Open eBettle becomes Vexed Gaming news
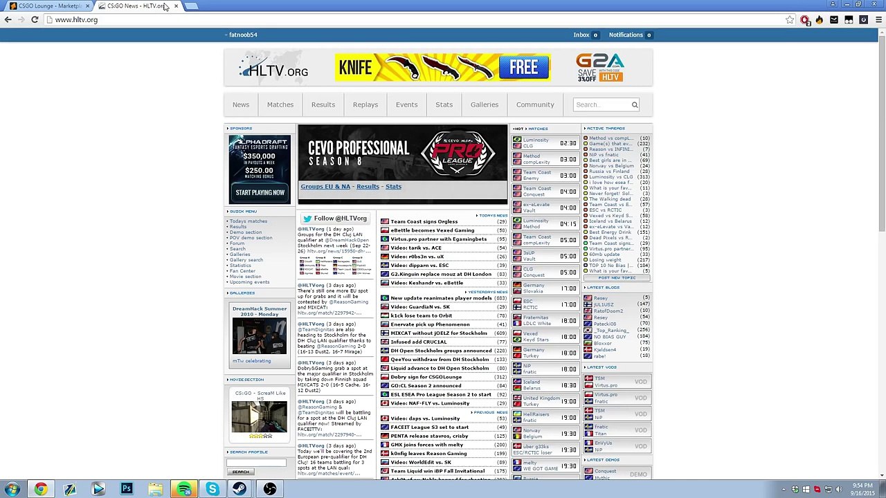The image size is (886, 498). [433, 231]
